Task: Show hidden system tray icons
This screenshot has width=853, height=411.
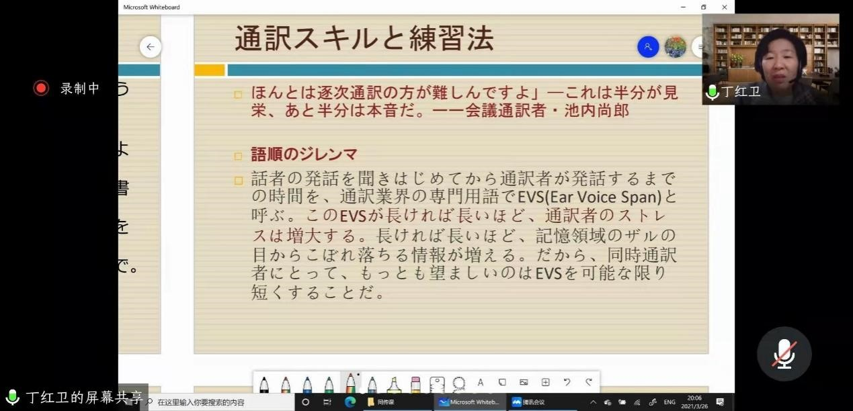Action: click(x=593, y=402)
